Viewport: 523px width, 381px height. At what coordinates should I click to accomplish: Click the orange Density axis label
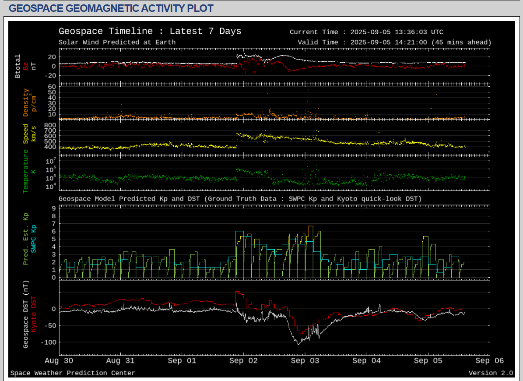point(26,102)
